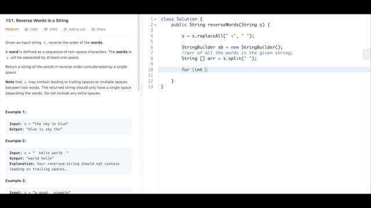Image resolution: width=371 pixels, height=208 pixels.
Task: Click Example 2 output "world hello"
Action: tap(40, 158)
